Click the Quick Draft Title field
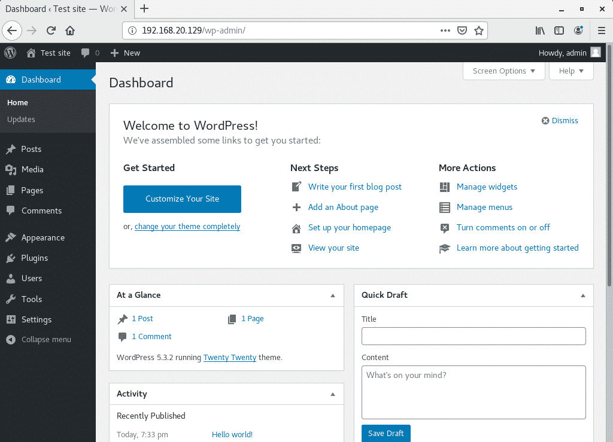Viewport: 613px width, 442px height. (473, 336)
